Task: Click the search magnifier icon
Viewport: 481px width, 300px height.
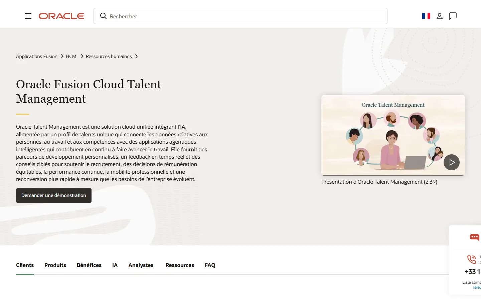Action: tap(103, 16)
